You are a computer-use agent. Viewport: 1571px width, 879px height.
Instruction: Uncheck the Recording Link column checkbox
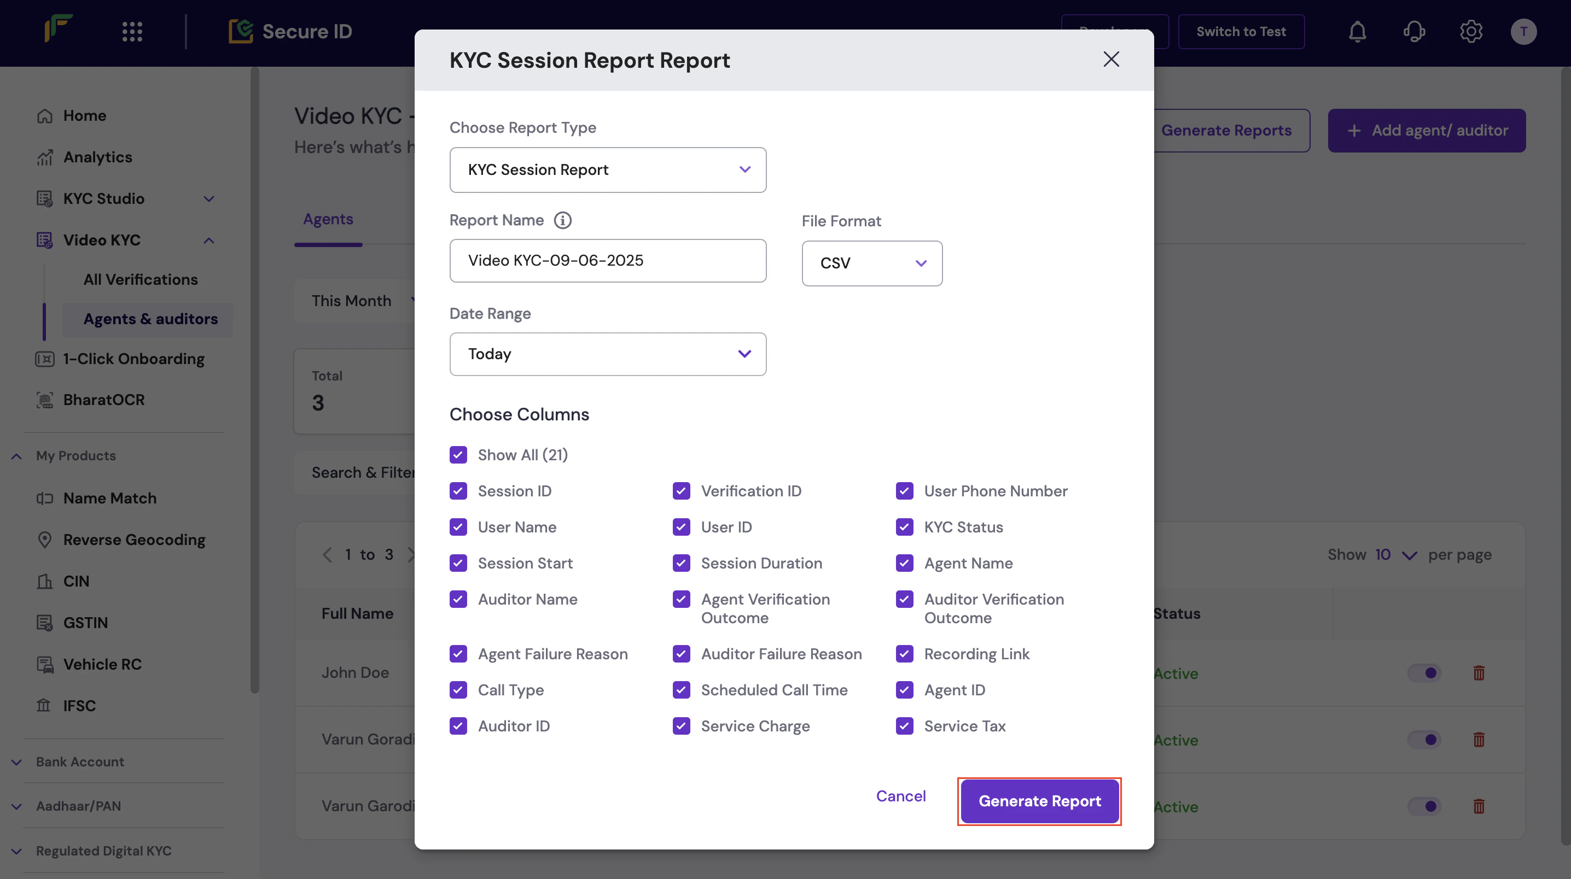904,654
